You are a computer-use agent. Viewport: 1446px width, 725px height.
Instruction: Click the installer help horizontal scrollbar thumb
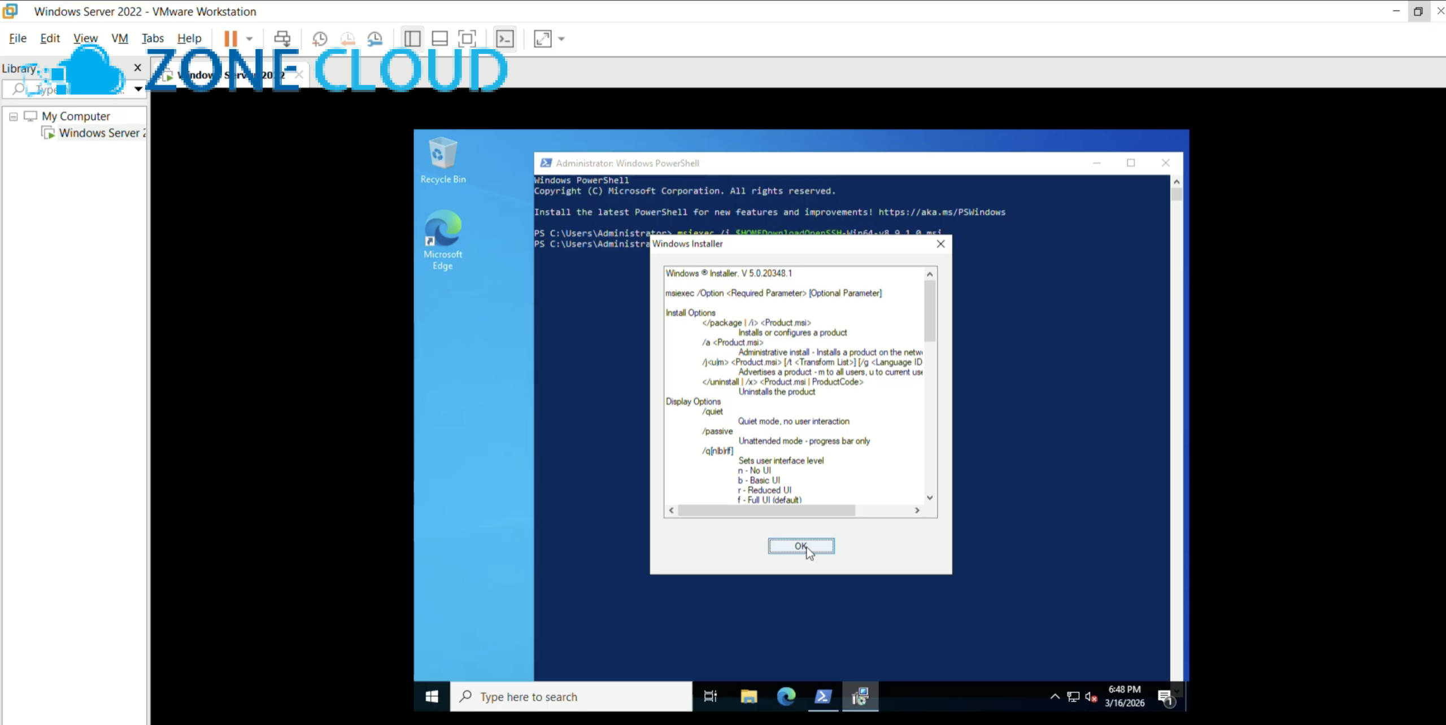pos(766,510)
